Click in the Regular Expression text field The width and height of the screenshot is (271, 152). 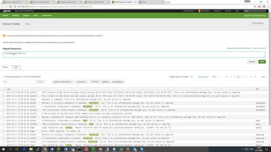134,54
